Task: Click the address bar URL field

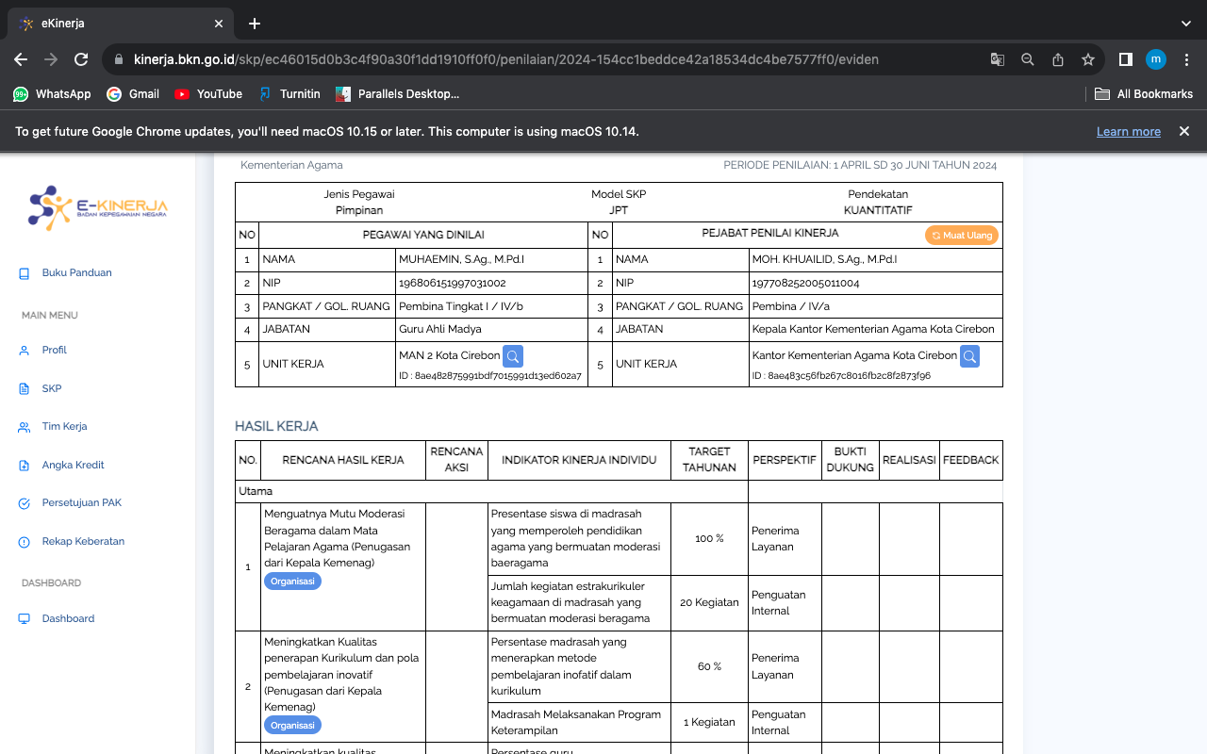Action: click(x=505, y=59)
